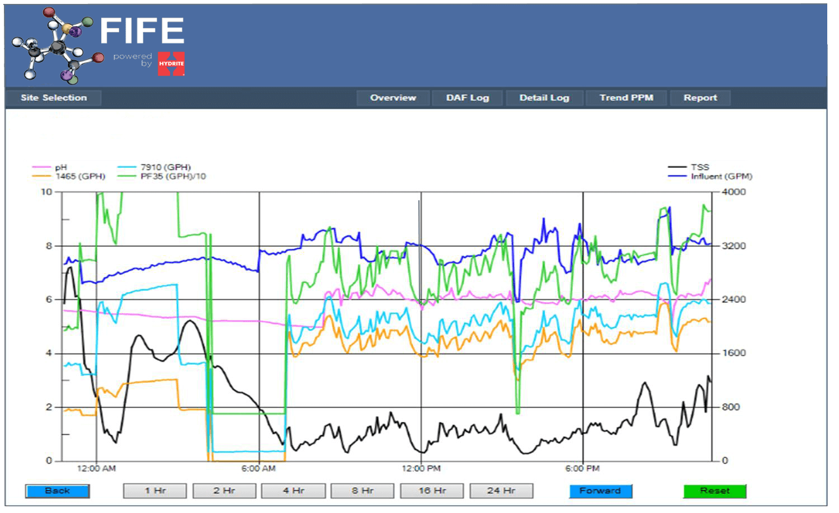Click the 12:00 AM time axis label
The image size is (839, 513).
pyautogui.click(x=96, y=468)
